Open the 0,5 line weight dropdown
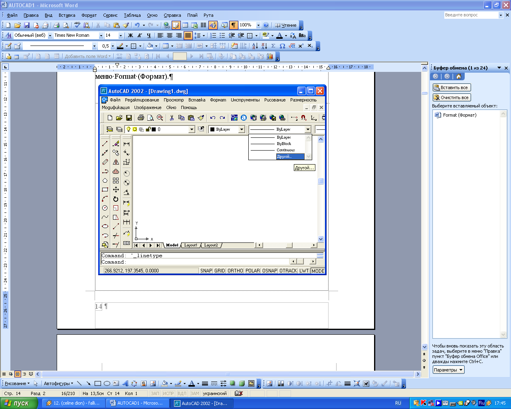The height and width of the screenshot is (409, 511). point(113,46)
